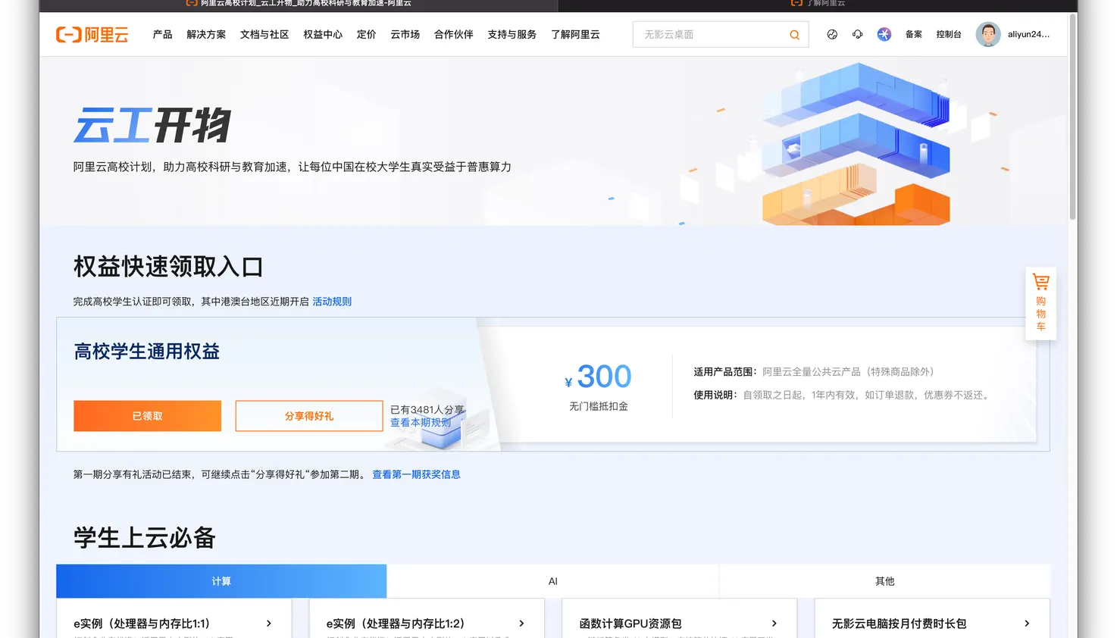Go to 控制台 console link
The height and width of the screenshot is (638, 1117).
948,34
